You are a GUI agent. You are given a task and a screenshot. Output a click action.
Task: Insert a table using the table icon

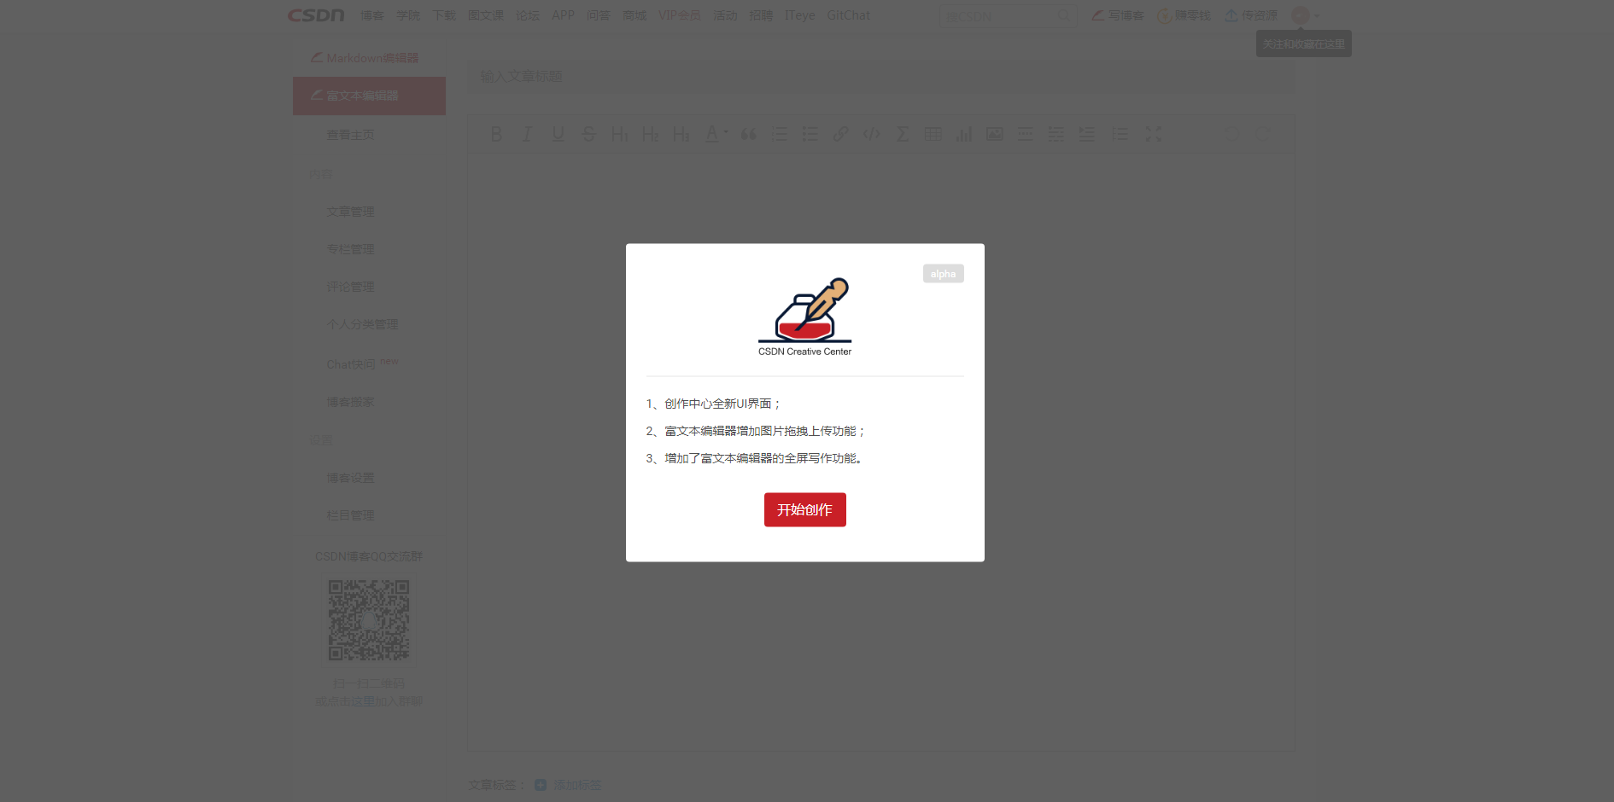[933, 134]
